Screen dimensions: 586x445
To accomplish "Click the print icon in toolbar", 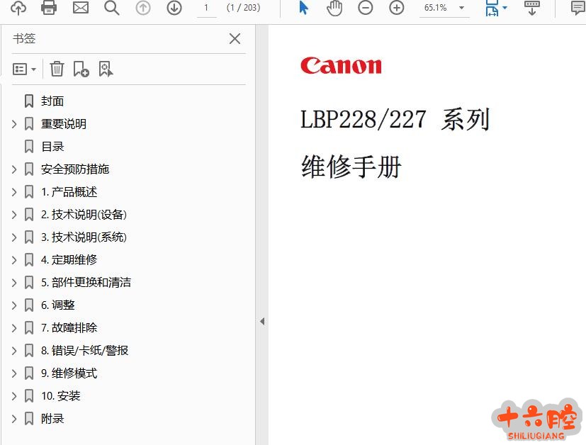I will click(49, 8).
